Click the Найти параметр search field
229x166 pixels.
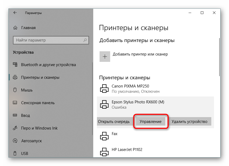[x=51, y=40]
